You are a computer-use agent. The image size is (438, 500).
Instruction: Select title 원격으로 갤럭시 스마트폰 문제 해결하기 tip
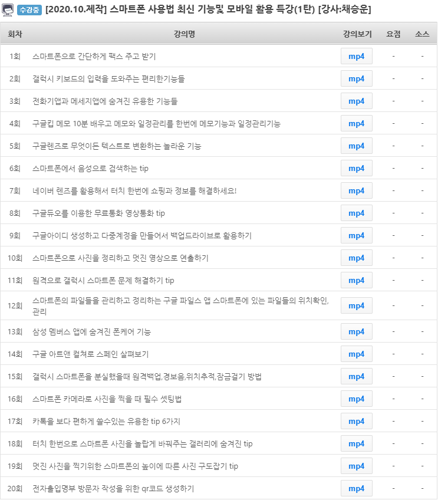pos(103,280)
